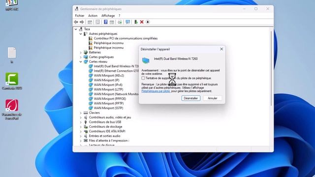Expand the Batteries category
This screenshot has width=315, height=177.
(81, 53)
